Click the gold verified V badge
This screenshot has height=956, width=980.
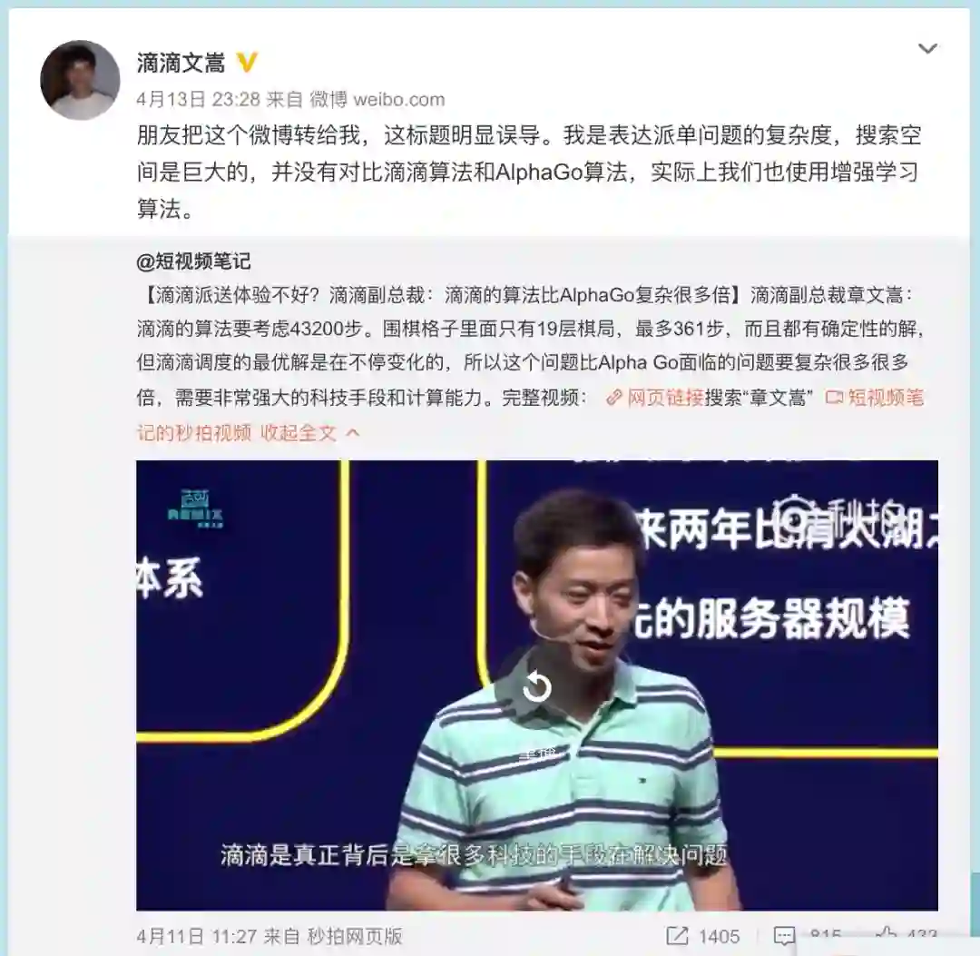[x=248, y=63]
